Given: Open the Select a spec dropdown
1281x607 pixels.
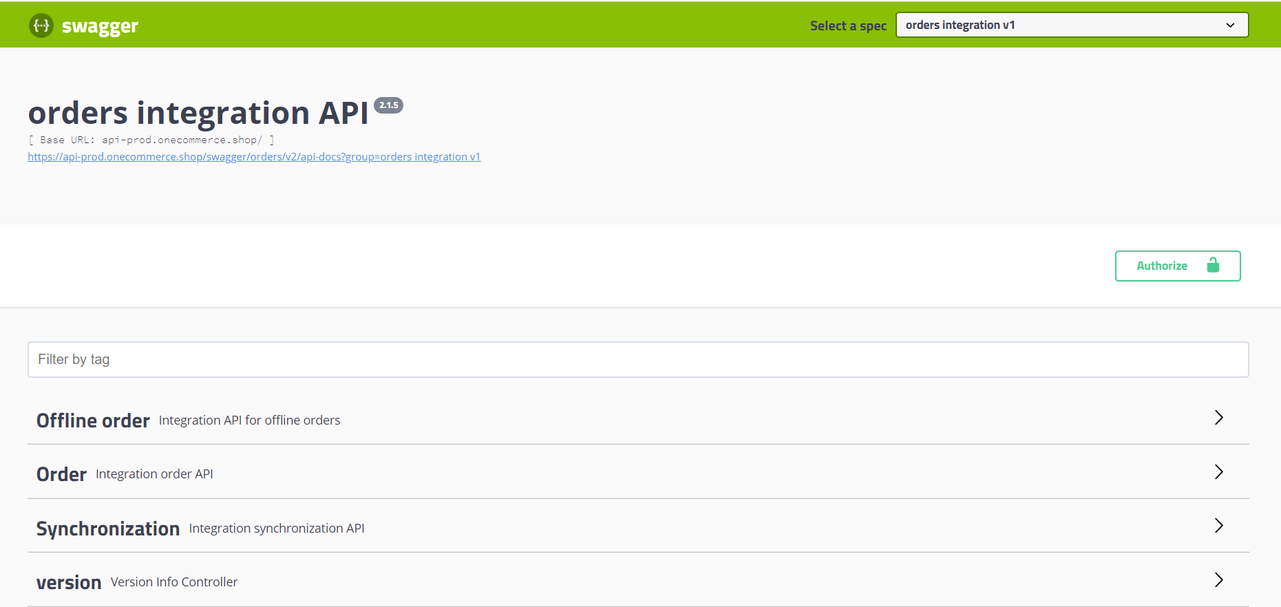Looking at the screenshot, I should point(1072,25).
